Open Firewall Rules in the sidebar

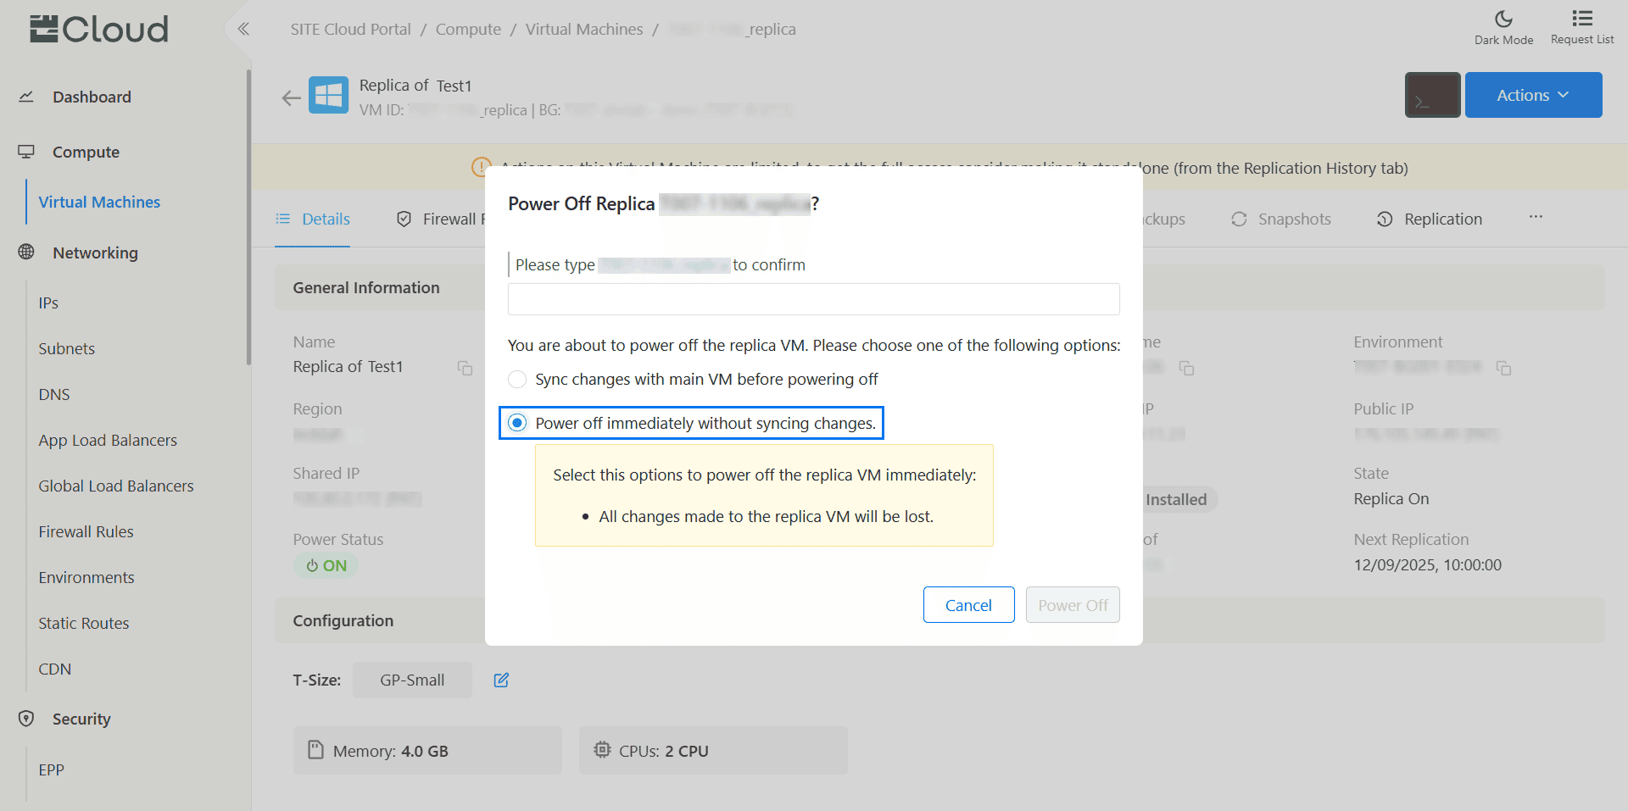point(86,532)
